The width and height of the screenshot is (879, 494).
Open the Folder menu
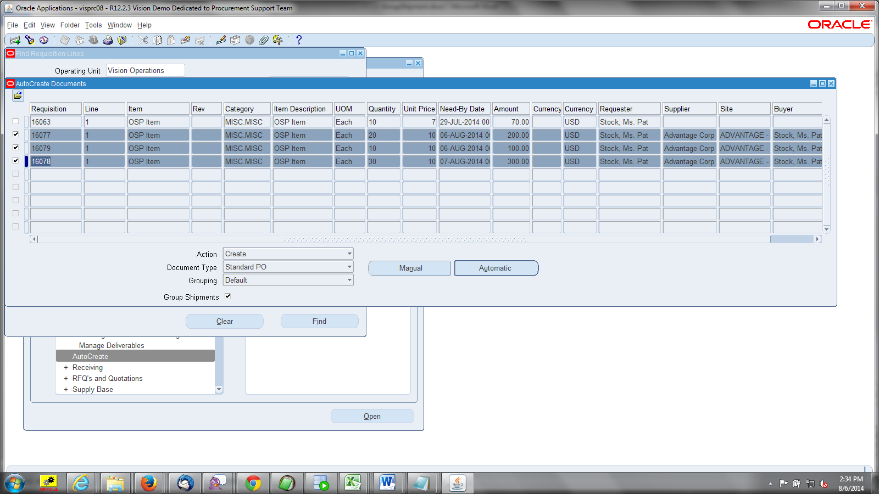point(70,25)
